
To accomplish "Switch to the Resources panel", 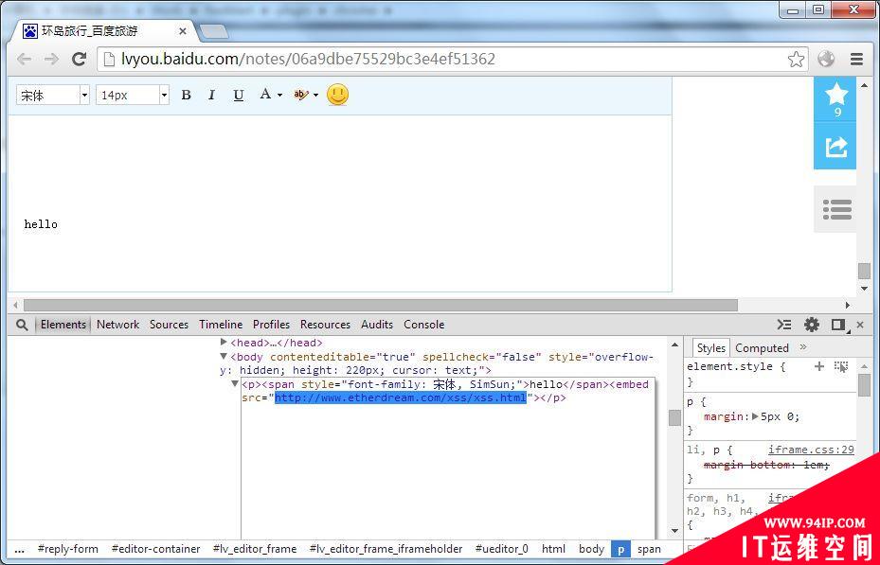I will pyautogui.click(x=325, y=325).
